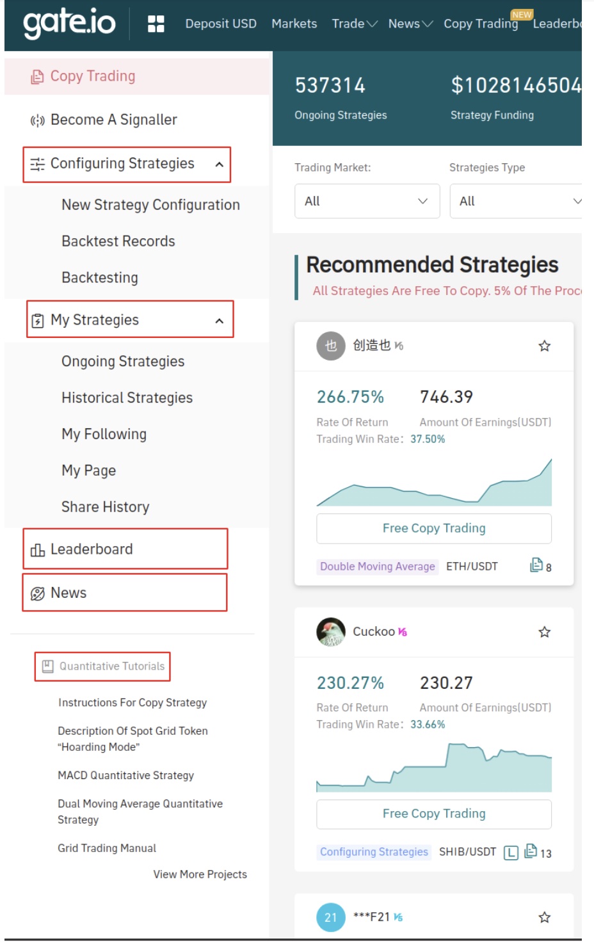Star the 创造也 strategy as favorite
The width and height of the screenshot is (594, 950).
click(x=545, y=346)
